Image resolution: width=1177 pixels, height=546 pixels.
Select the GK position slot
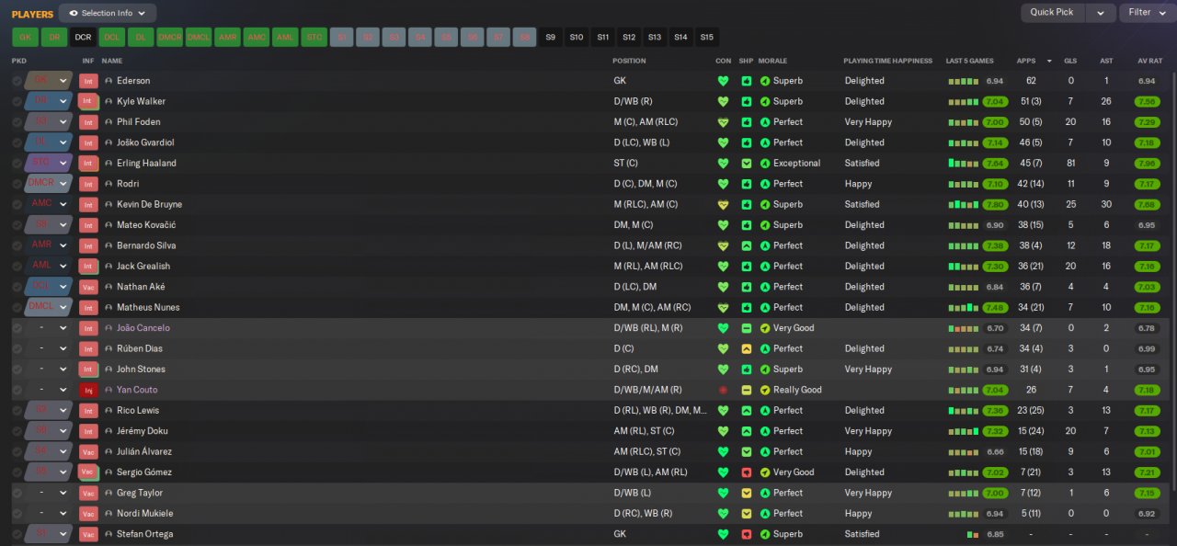(25, 38)
